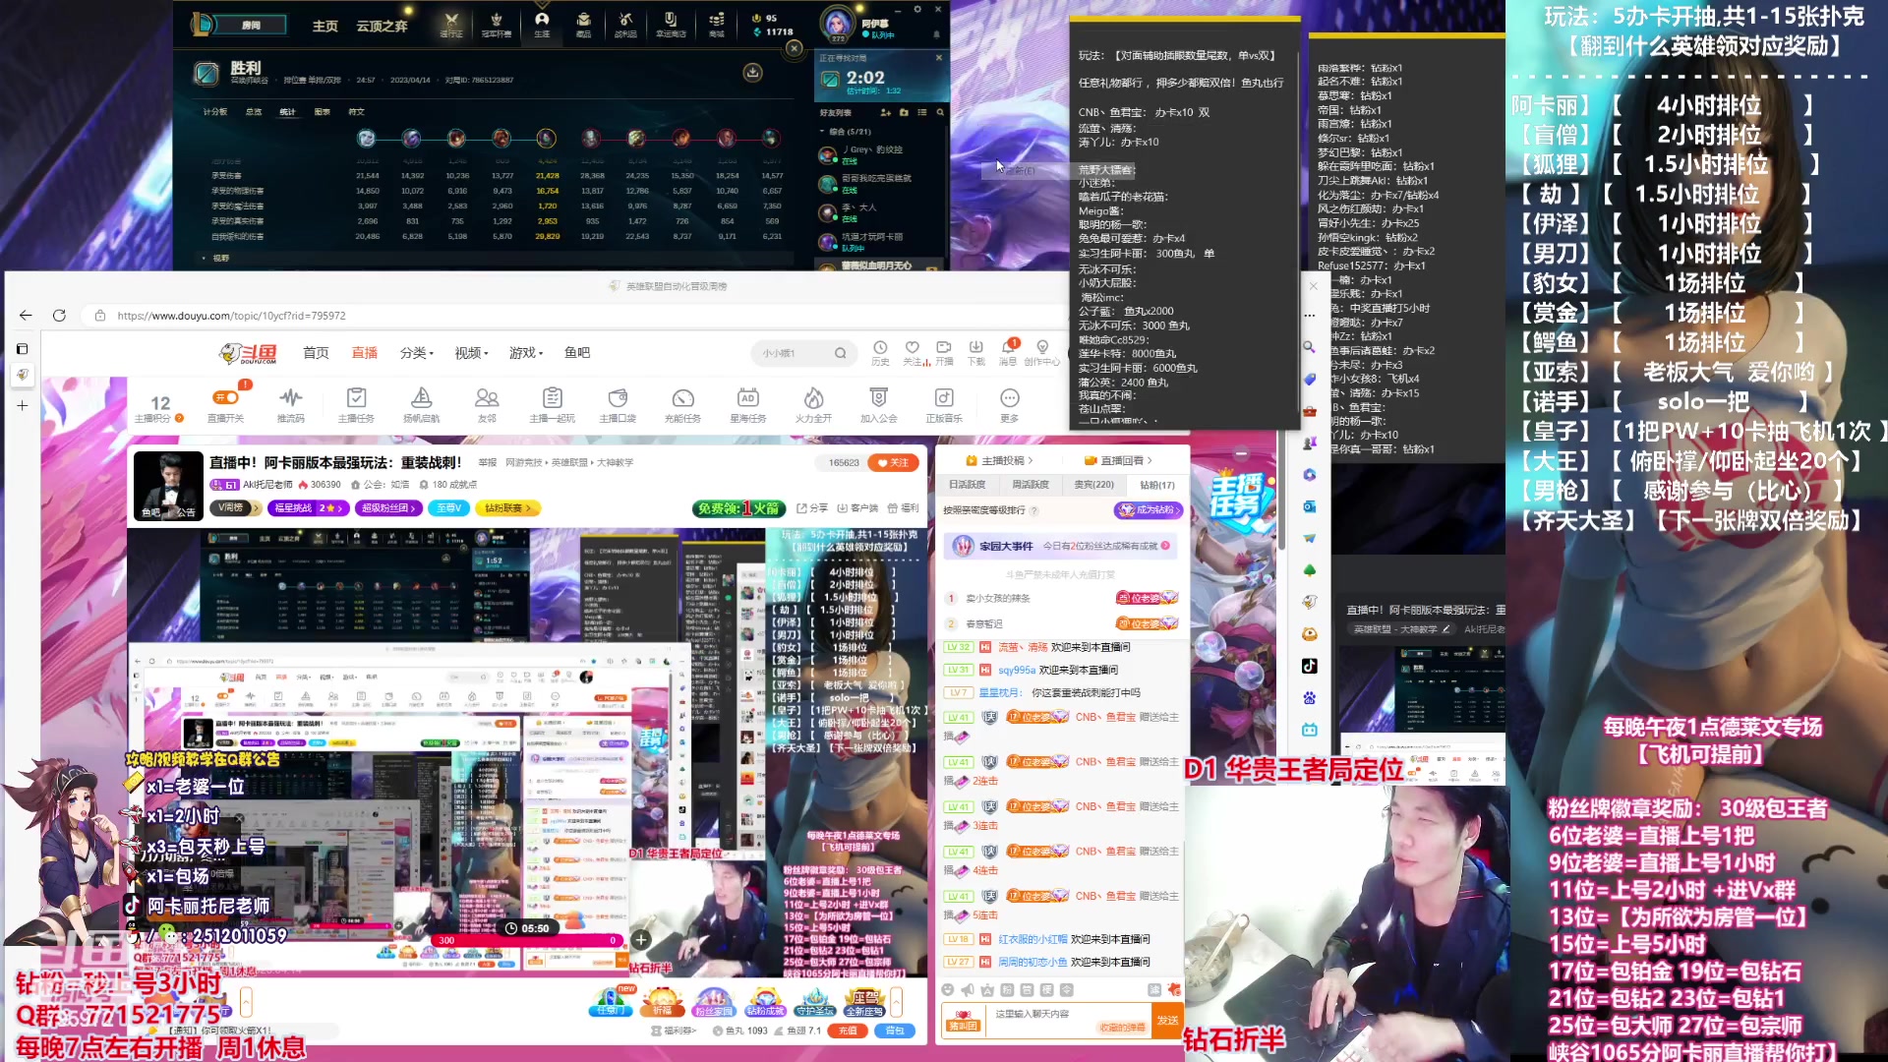Mute the stream audio speaker icon
The image size is (1888, 1062).
pos(967,990)
